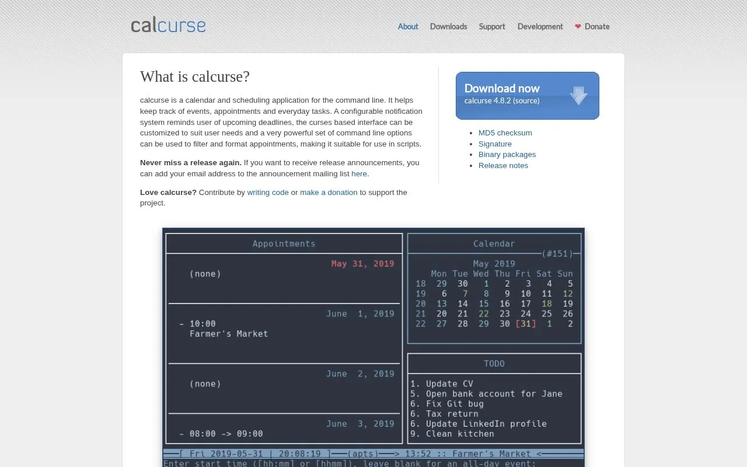Click the 'May 2019' calendar month label

tap(494, 264)
